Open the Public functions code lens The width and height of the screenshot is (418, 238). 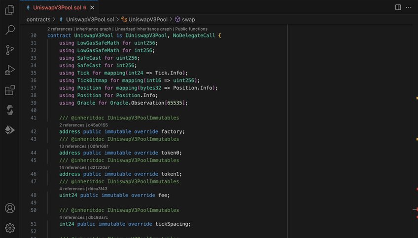(191, 29)
